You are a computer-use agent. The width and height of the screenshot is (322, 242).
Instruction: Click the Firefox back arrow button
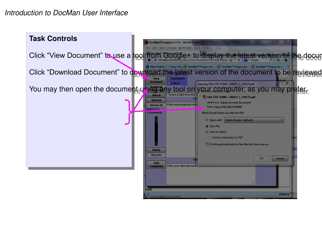tap(150, 60)
